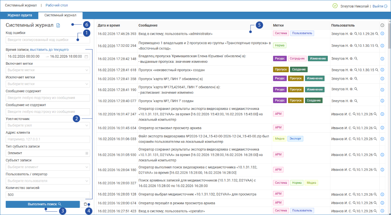Open the «Пользователь / оператор» dropdown
The image size is (391, 215).
click(x=48, y=181)
